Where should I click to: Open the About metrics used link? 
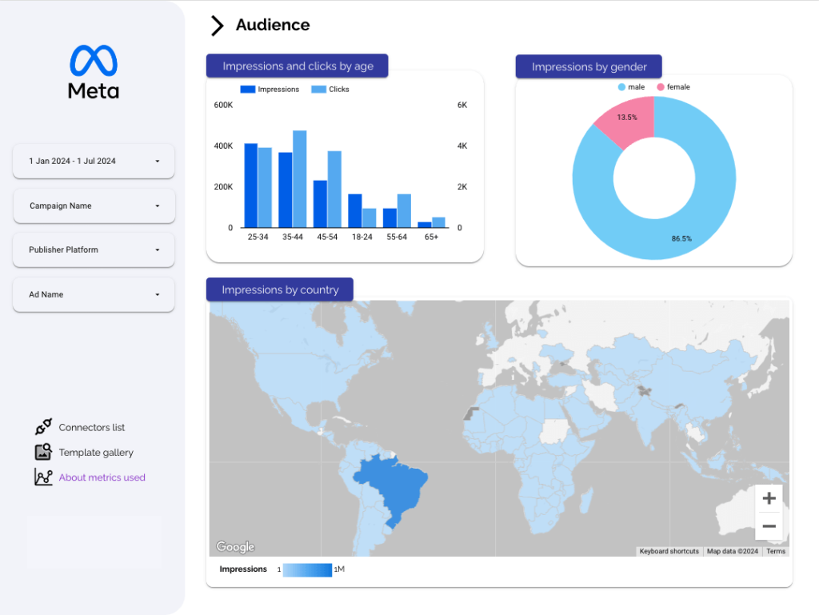pos(102,477)
